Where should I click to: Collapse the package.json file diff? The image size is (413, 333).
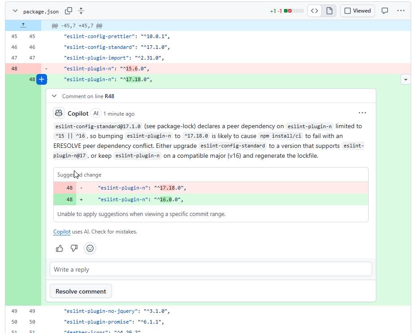pyautogui.click(x=15, y=11)
